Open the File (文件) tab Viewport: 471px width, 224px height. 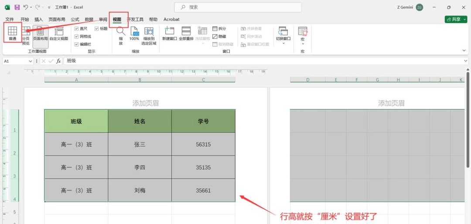[x=10, y=19]
